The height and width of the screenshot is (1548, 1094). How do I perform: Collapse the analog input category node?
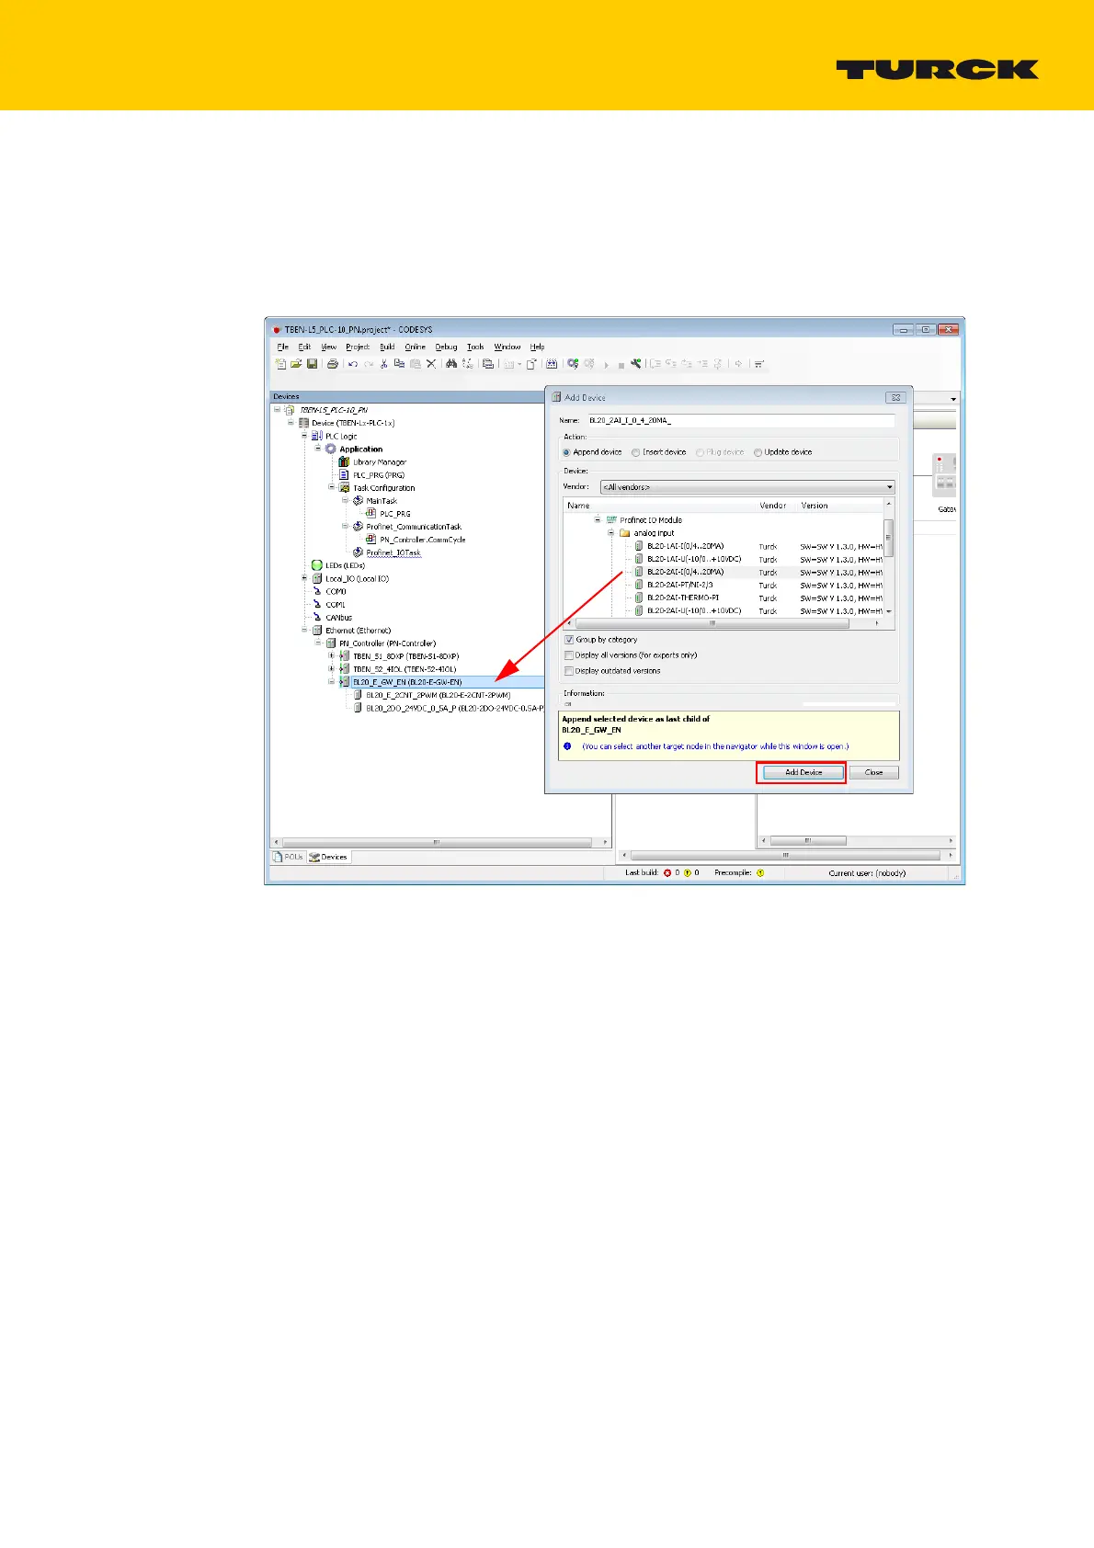[x=610, y=533]
